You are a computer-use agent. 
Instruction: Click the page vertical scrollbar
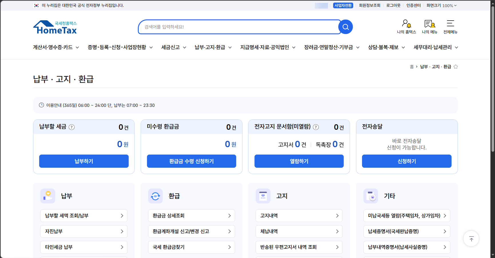click(x=493, y=79)
